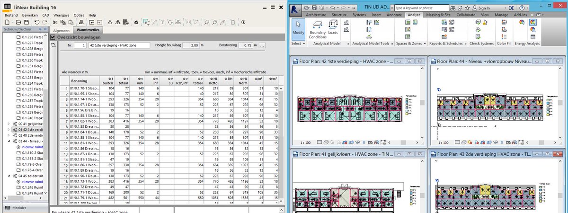
Task: Click the Revit keyword search field
Action: [421, 8]
